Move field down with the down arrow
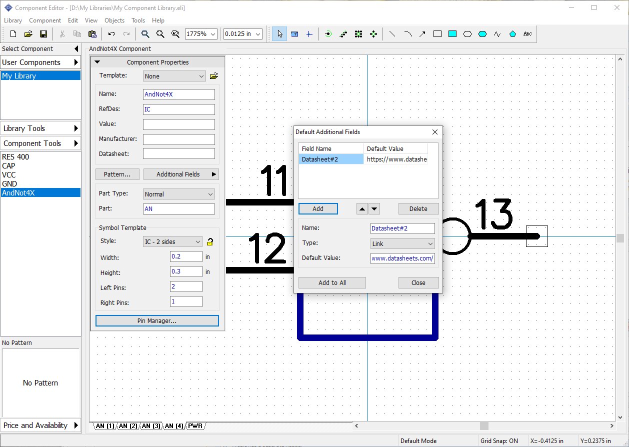This screenshot has width=629, height=447. 374,208
